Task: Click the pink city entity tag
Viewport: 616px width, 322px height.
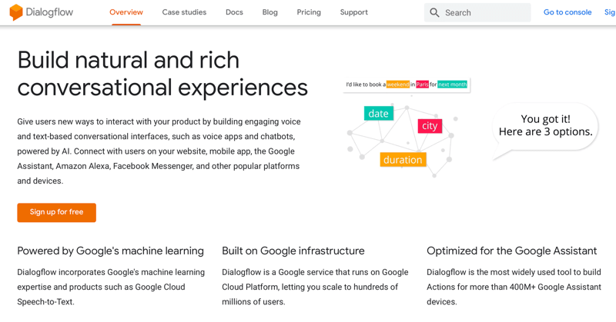Action: pyautogui.click(x=430, y=126)
